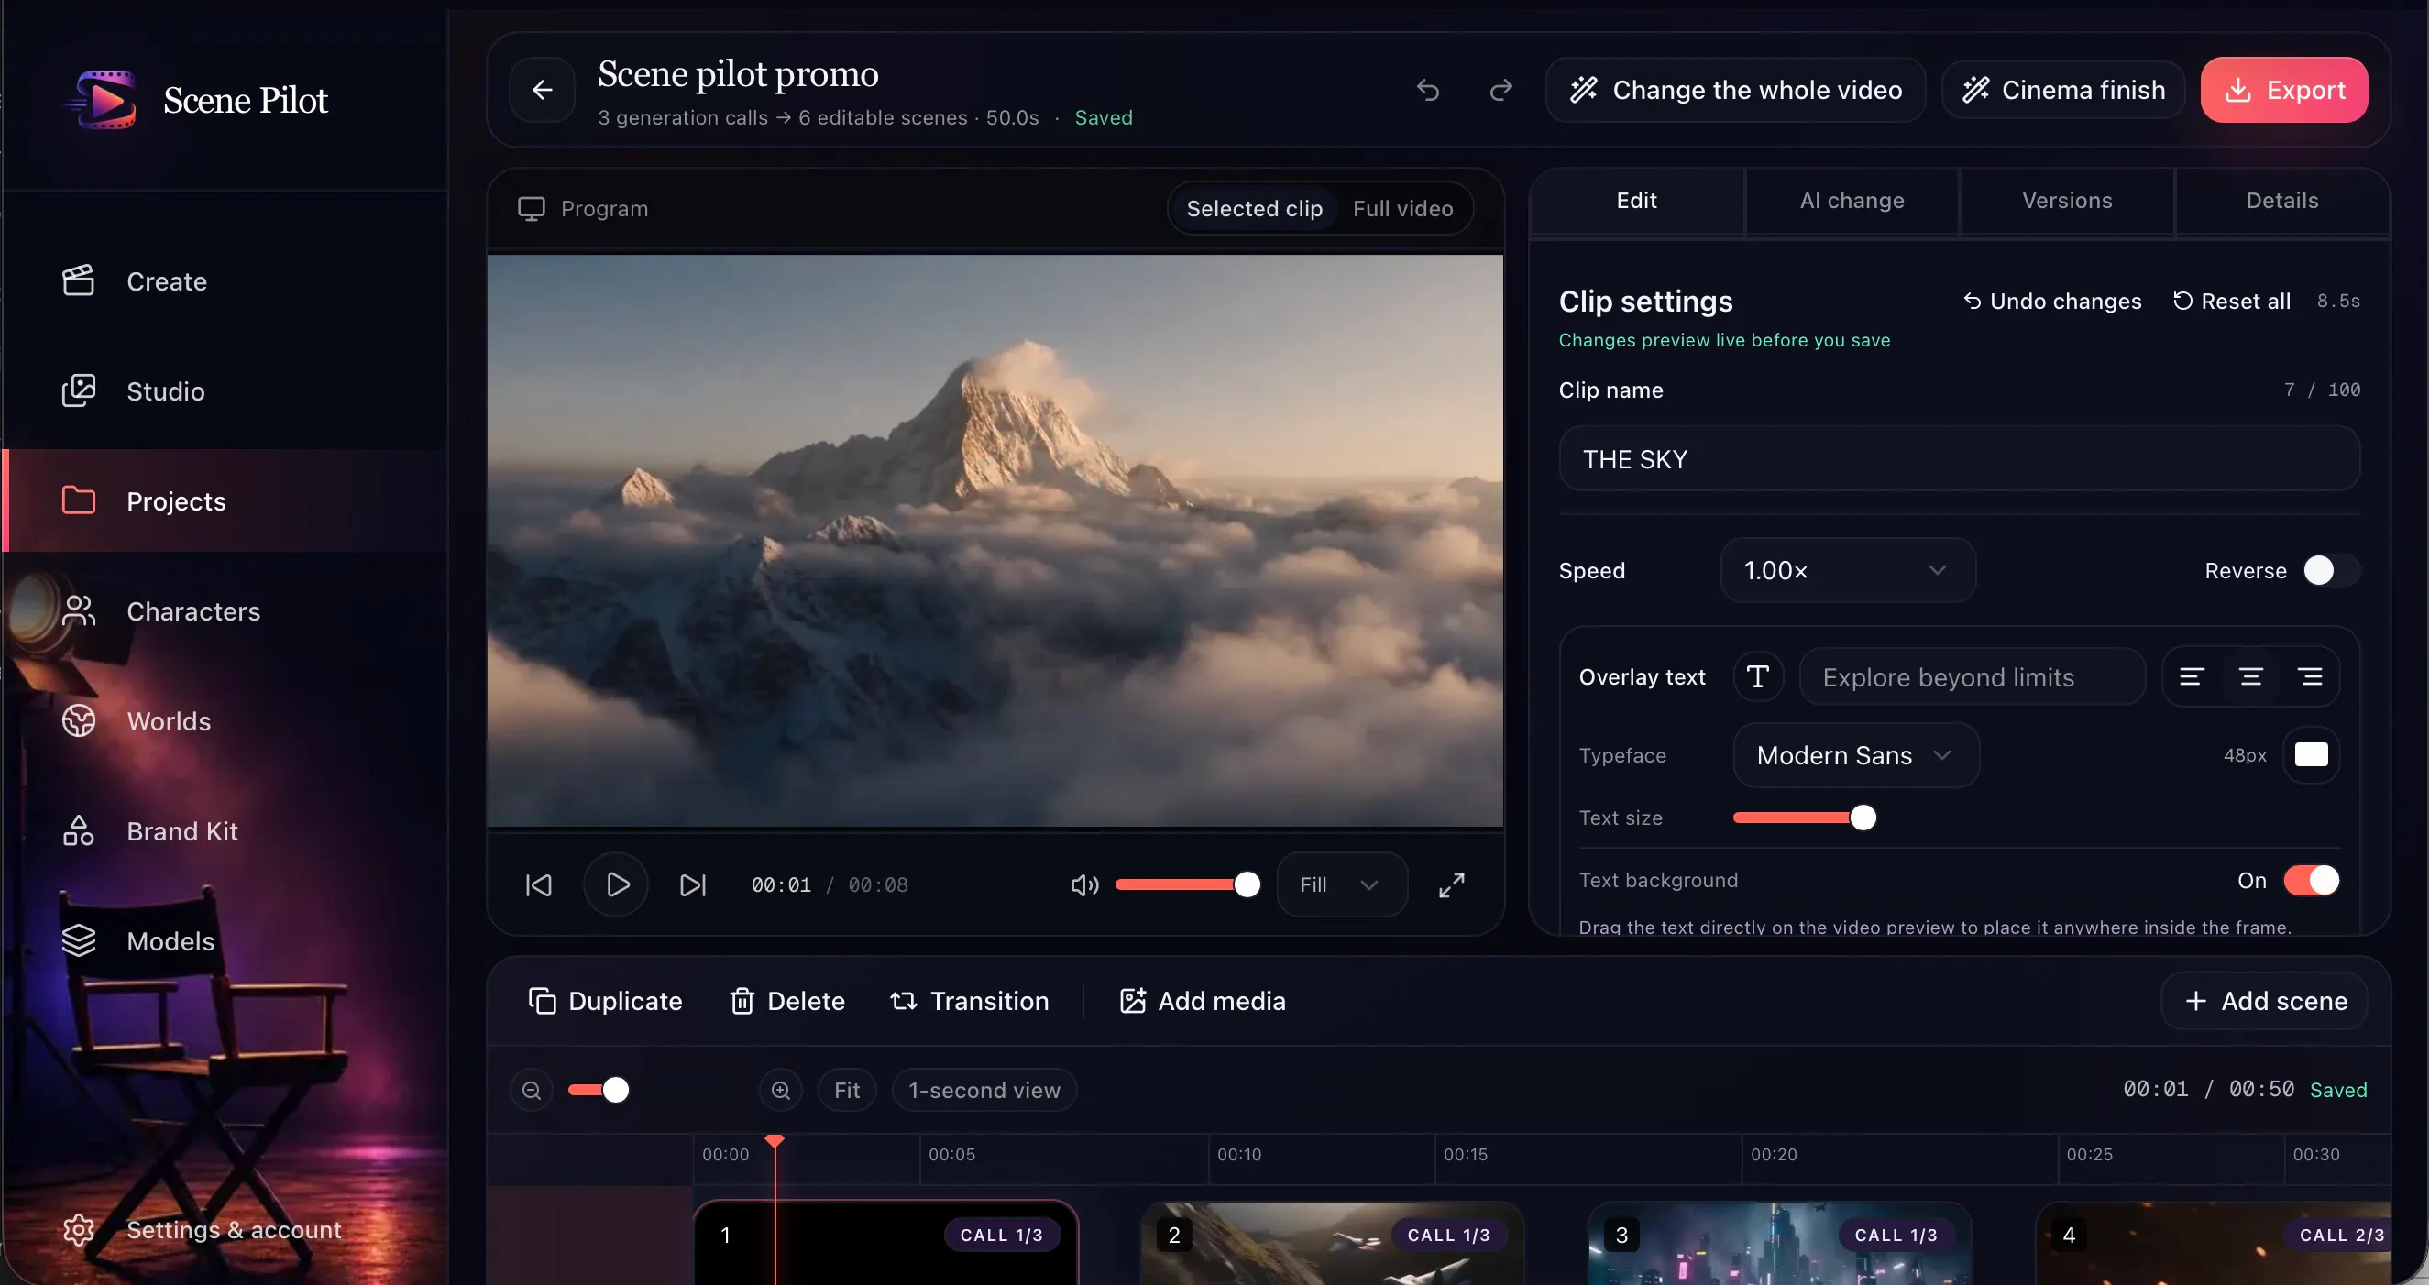Mute the preview volume icon
This screenshot has width=2429, height=1285.
coord(1084,884)
